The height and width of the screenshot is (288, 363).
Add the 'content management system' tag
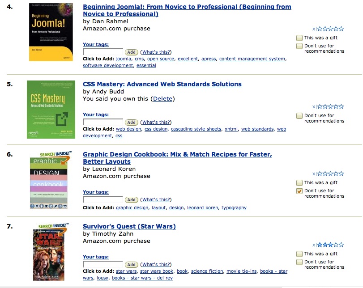pos(252,59)
